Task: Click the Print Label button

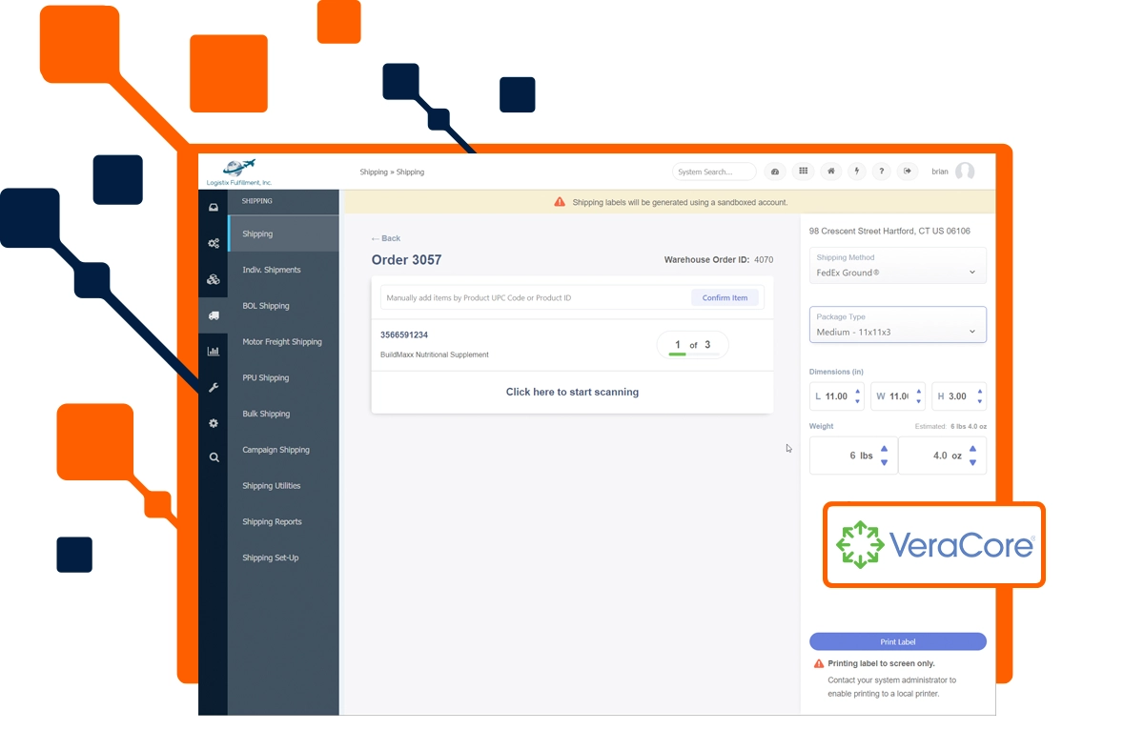Action: 896,641
